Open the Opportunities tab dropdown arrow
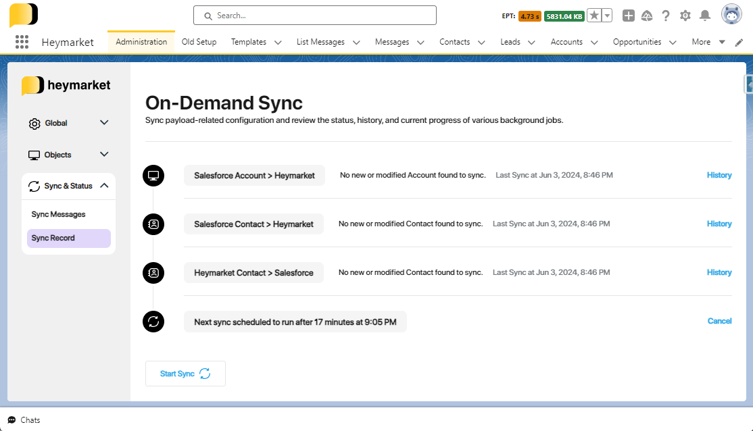Viewport: 753px width, 431px height. (673, 43)
